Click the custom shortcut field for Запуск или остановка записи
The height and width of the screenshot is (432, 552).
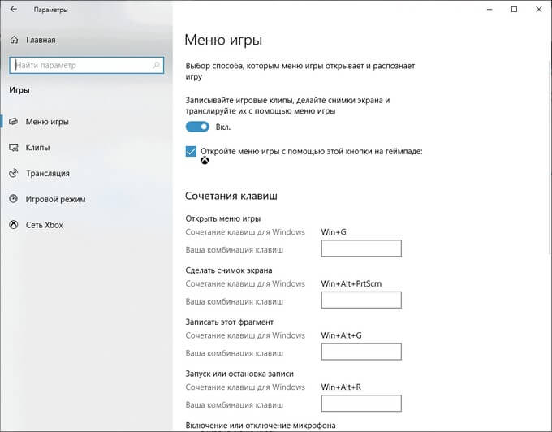coord(361,403)
